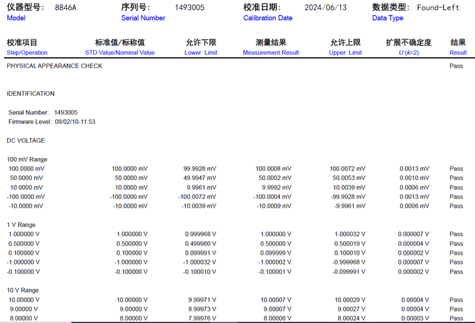Select the serial number 1493005 in header
The width and height of the screenshot is (475, 323).
click(x=190, y=8)
